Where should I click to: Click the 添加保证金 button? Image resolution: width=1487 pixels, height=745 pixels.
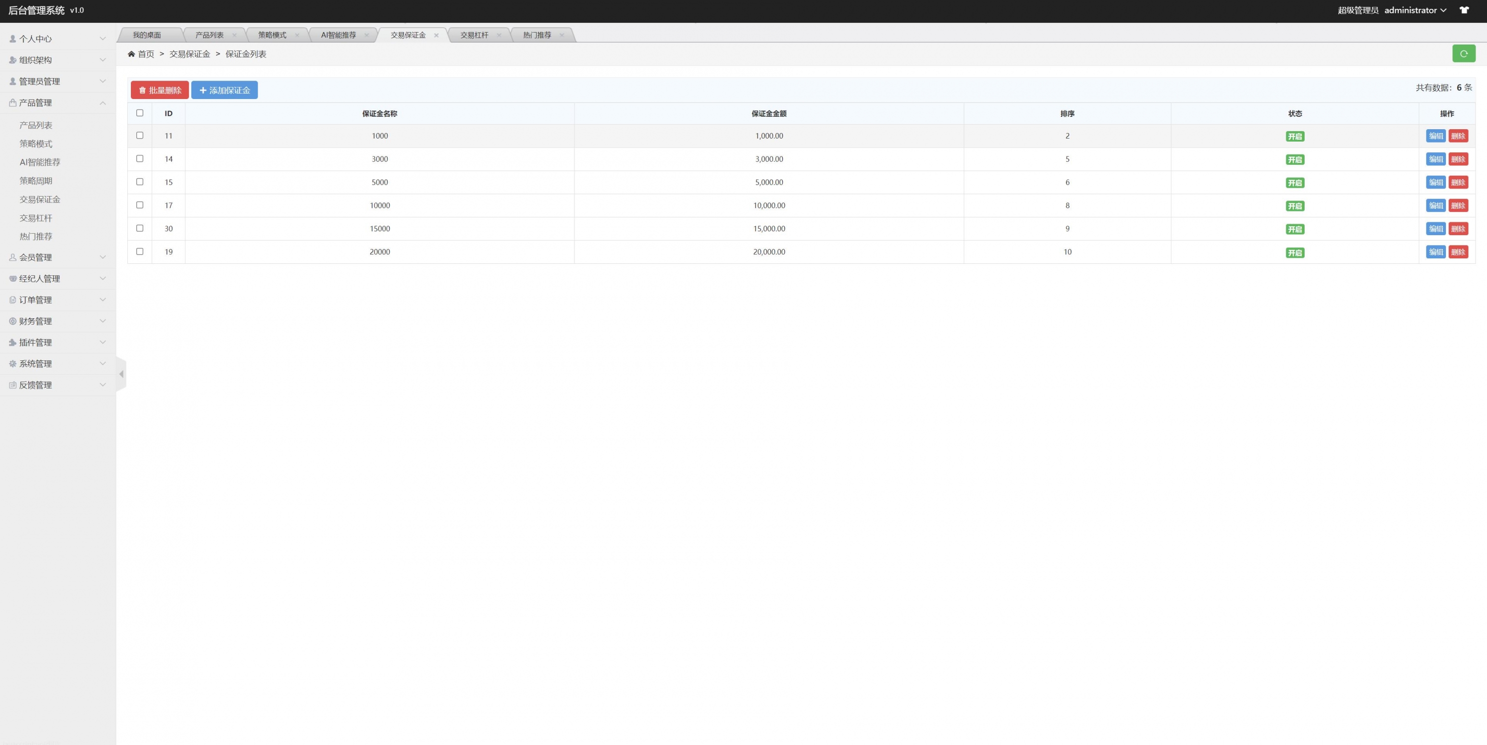click(225, 90)
